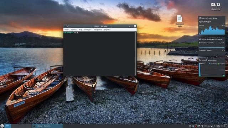Click the Сетевой монитор widget title
This screenshot has height=128, width=228.
(208, 60)
